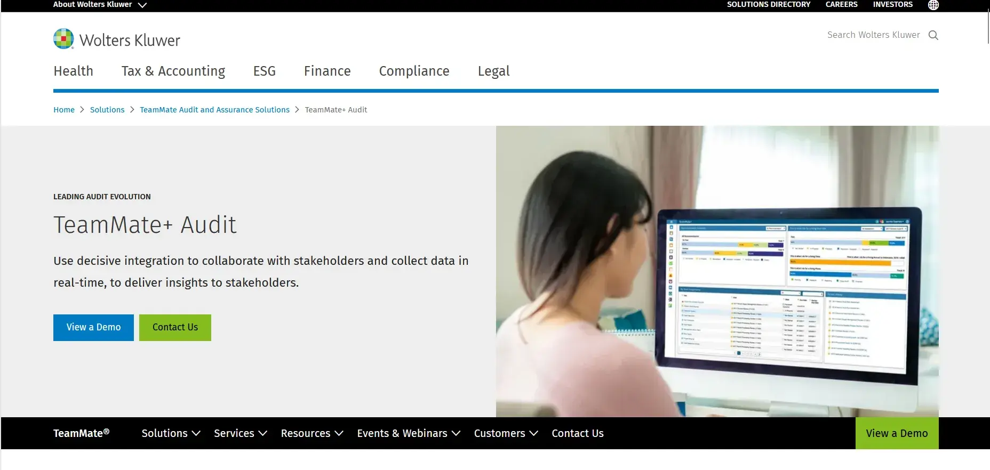Open the ESG menu
The image size is (990, 470).
265,71
